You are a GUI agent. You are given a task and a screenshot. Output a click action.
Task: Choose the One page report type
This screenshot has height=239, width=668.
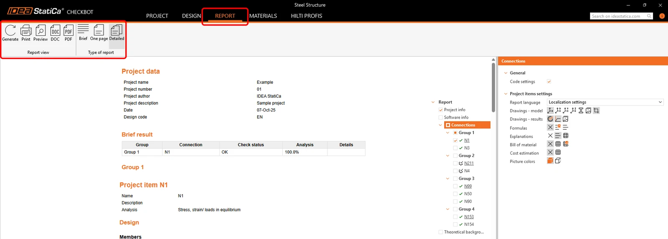click(99, 32)
